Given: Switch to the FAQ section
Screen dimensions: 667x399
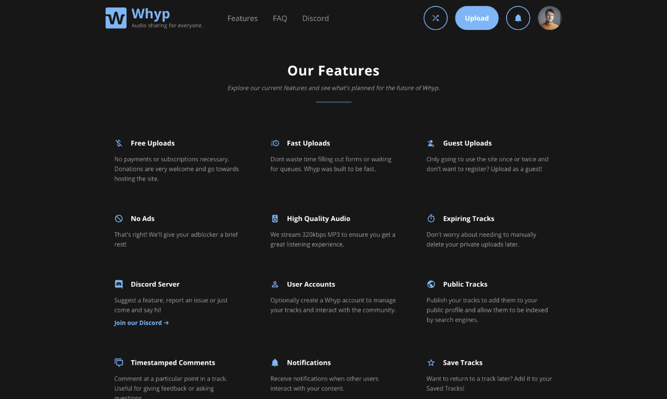Looking at the screenshot, I should [x=280, y=18].
